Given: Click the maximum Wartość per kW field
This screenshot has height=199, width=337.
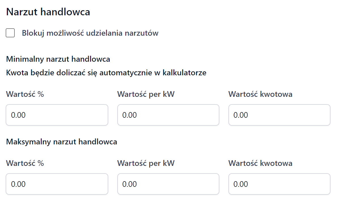Looking at the screenshot, I should tap(168, 184).
